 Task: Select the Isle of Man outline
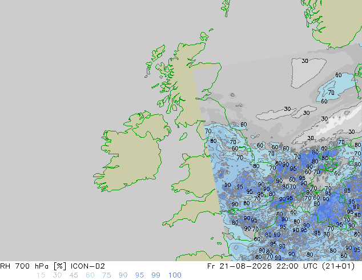pyautogui.click(x=183, y=137)
